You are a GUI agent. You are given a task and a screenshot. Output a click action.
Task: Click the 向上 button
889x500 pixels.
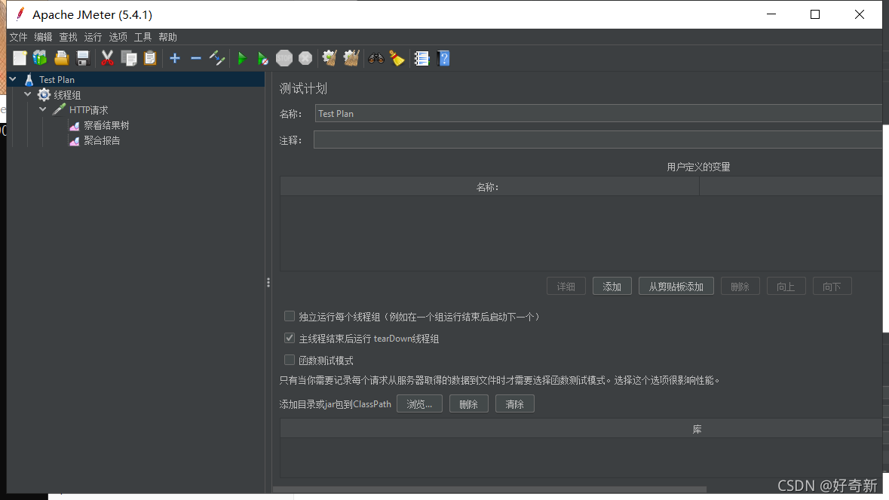coord(786,287)
